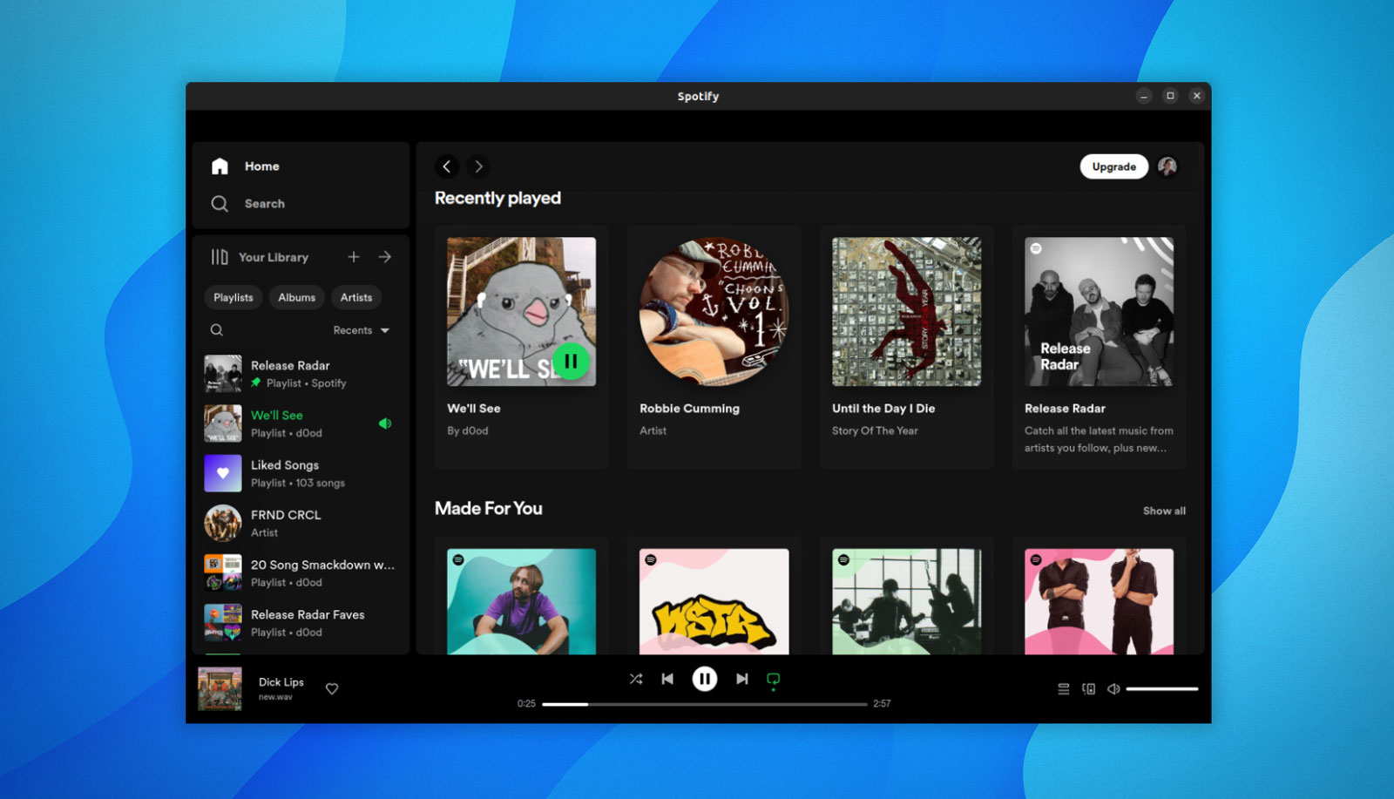The image size is (1394, 799).
Task: Click the now-playing speaker icon beside We'll See
Action: click(x=385, y=423)
